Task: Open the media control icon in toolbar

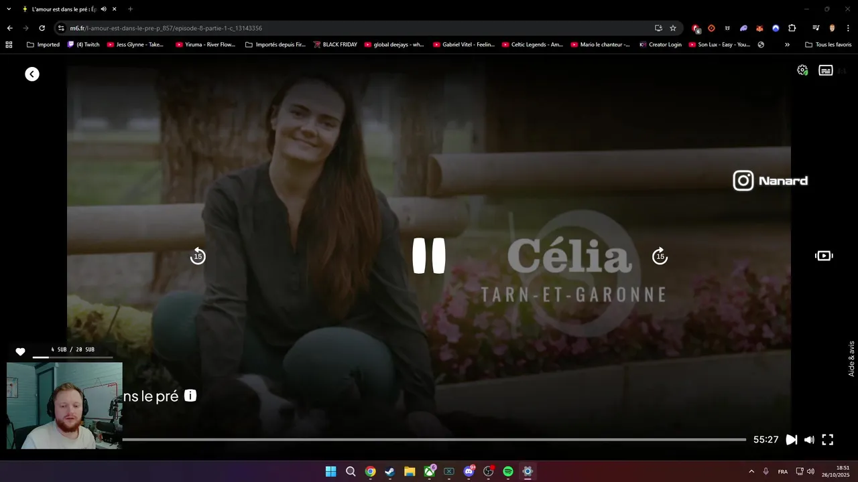Action: coord(816,28)
